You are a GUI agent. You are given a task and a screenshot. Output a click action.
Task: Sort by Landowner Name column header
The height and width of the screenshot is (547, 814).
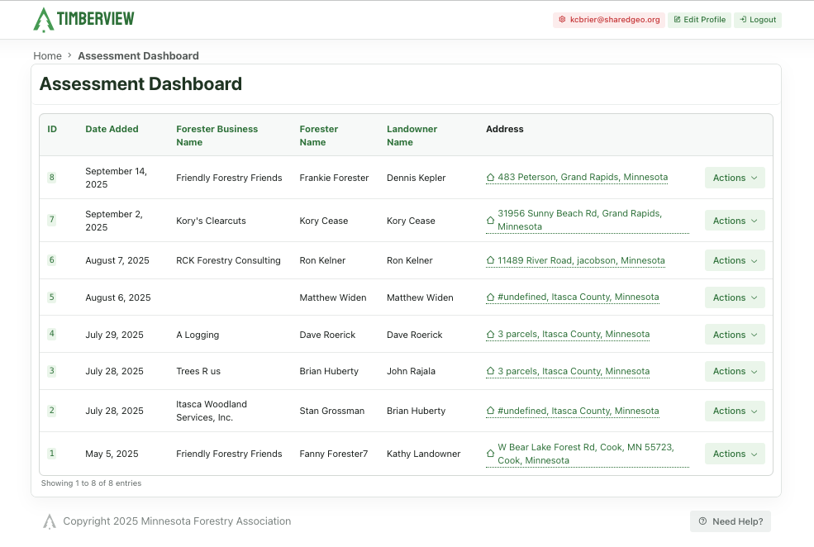pos(412,136)
